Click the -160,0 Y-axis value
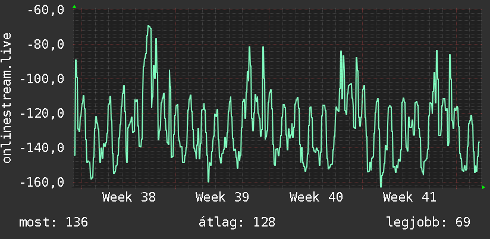 click(42, 182)
